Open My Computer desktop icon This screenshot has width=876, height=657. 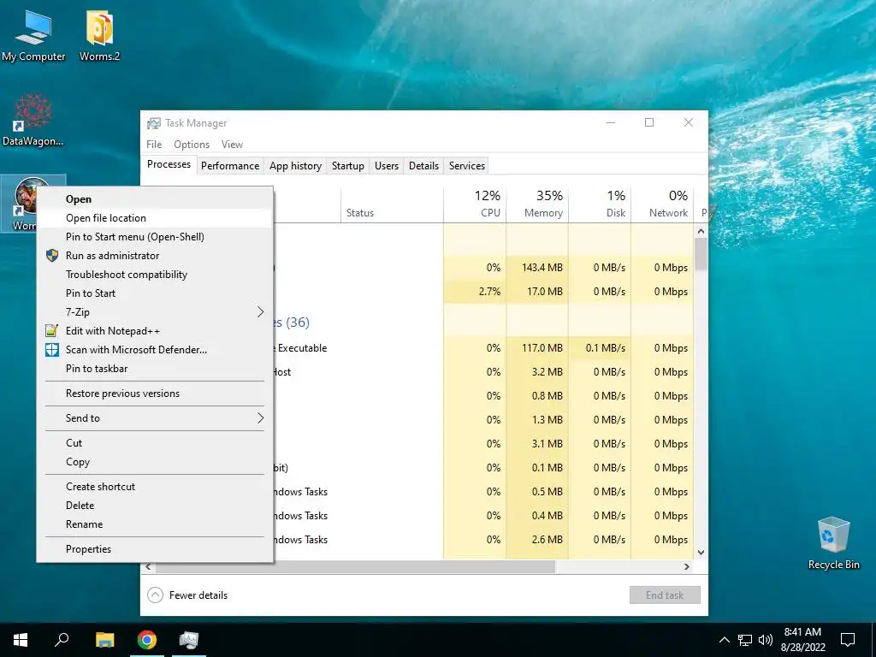tap(33, 34)
